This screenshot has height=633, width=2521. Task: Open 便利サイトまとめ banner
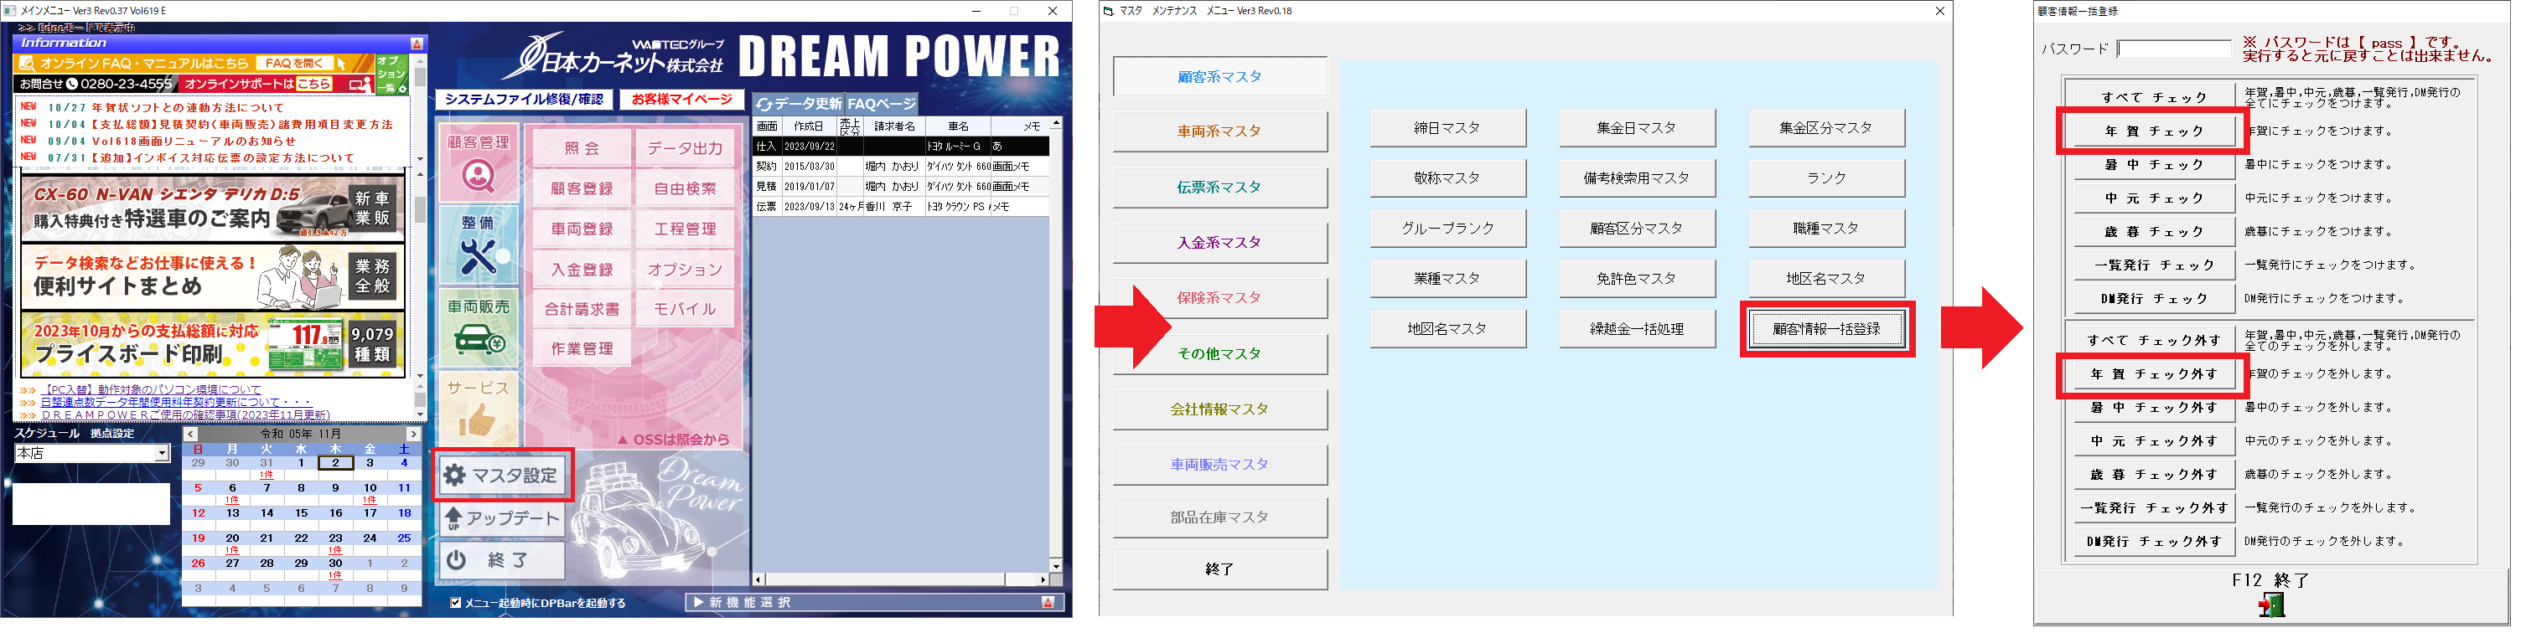212,277
